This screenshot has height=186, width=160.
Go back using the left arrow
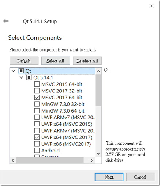tap(6, 21)
